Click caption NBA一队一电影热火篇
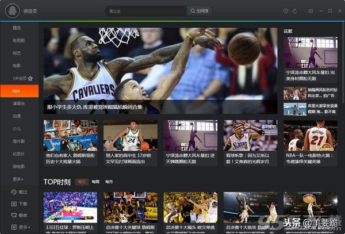 point(309,158)
